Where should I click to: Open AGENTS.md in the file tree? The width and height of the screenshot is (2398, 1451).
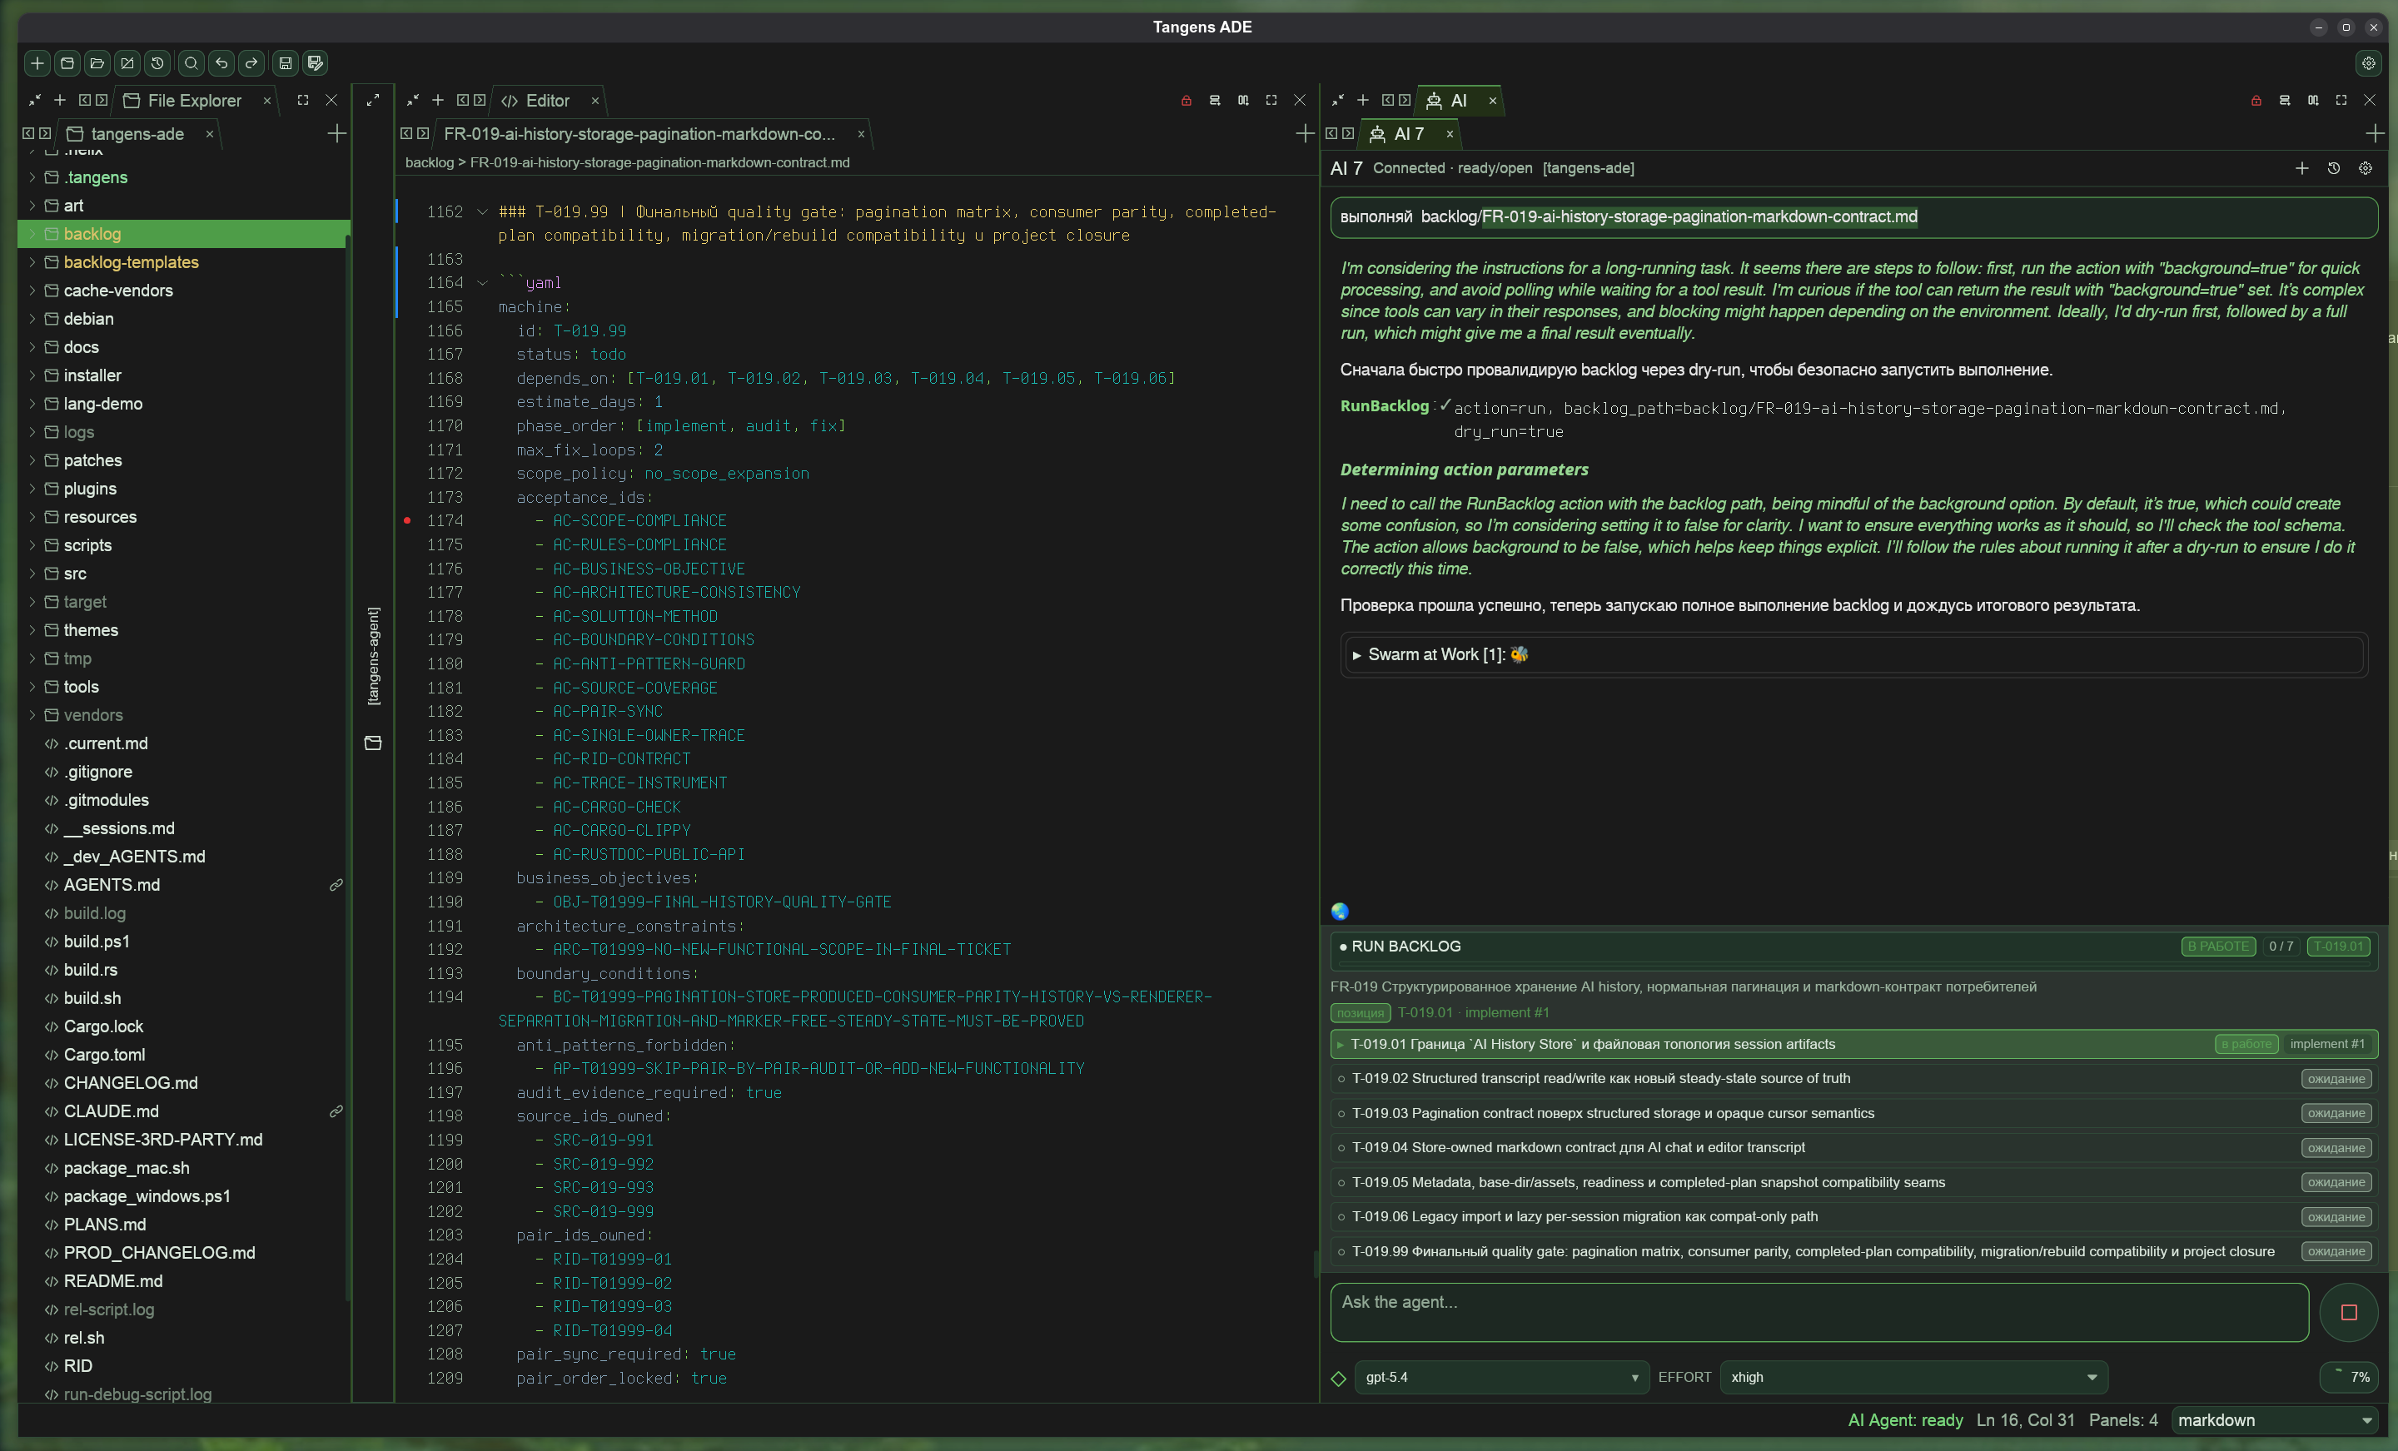[x=112, y=885]
